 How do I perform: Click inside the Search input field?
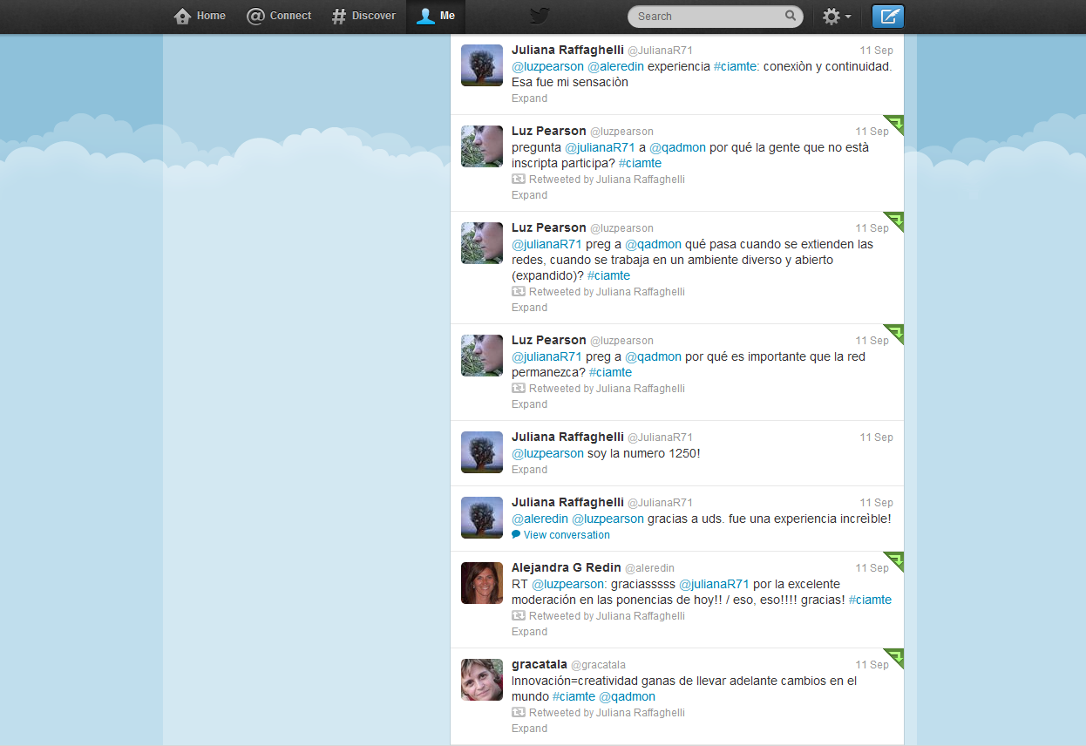(706, 17)
